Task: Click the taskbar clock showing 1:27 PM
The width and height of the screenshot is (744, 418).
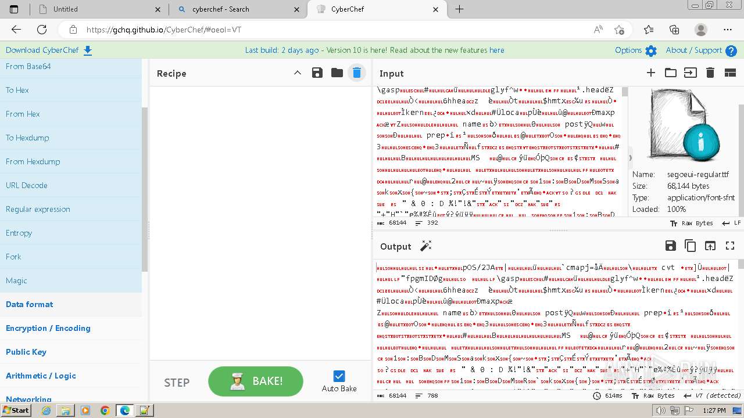Action: click(714, 410)
